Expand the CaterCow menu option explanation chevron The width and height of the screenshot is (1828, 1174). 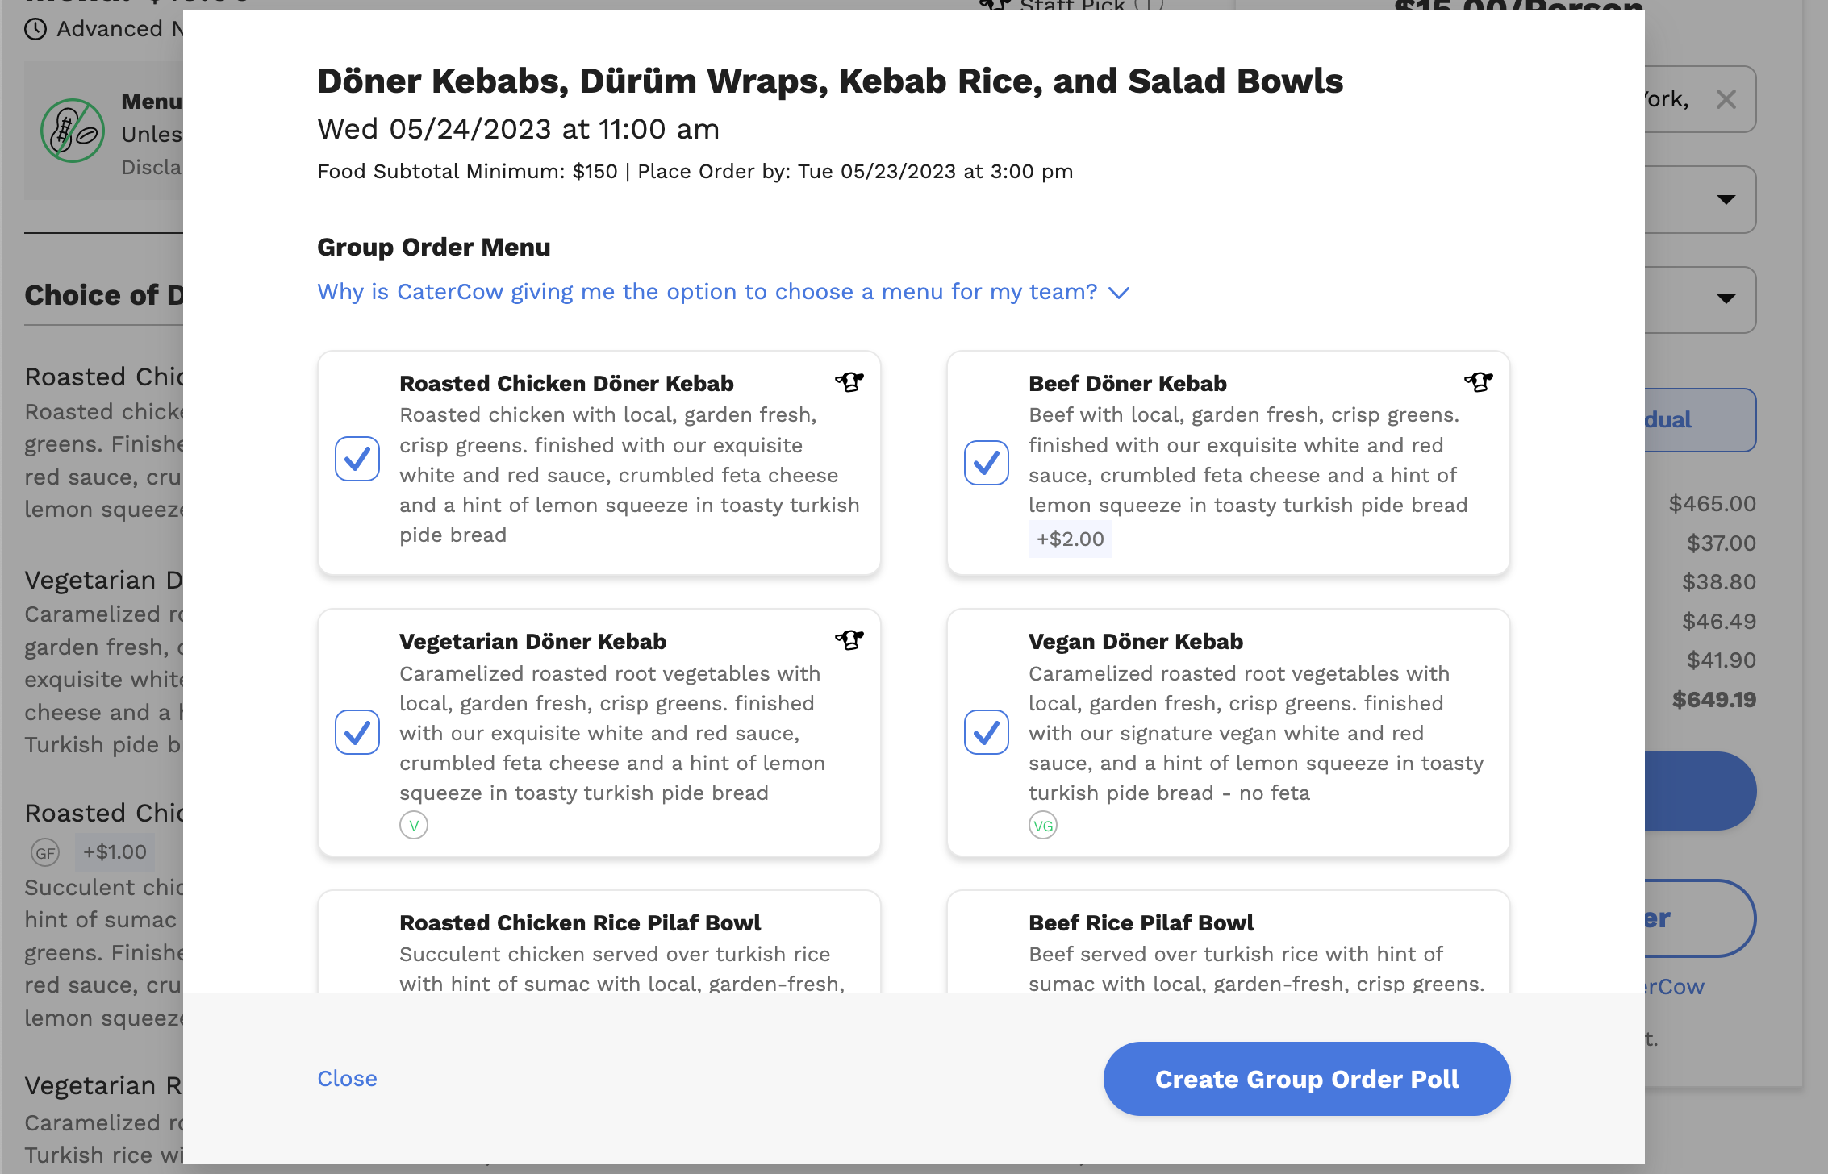point(1119,292)
